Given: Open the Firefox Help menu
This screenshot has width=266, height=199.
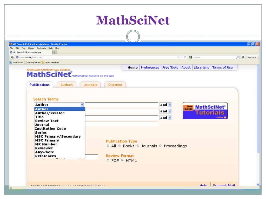Looking at the screenshot, I should point(57,48).
